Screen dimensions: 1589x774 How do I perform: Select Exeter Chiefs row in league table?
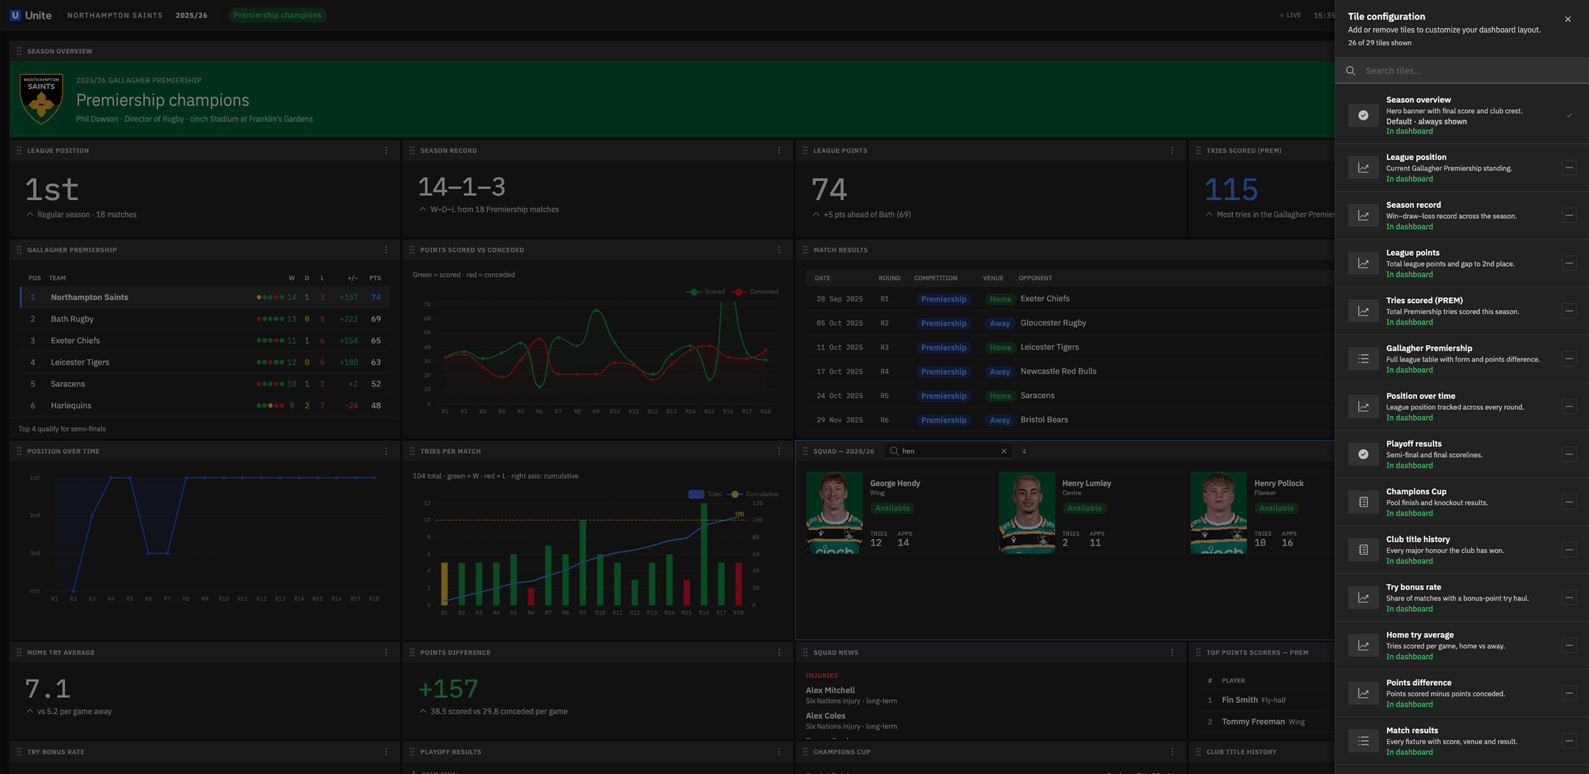click(205, 341)
